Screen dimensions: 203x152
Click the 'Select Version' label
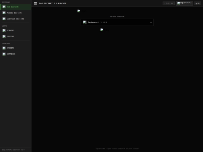click(x=117, y=17)
